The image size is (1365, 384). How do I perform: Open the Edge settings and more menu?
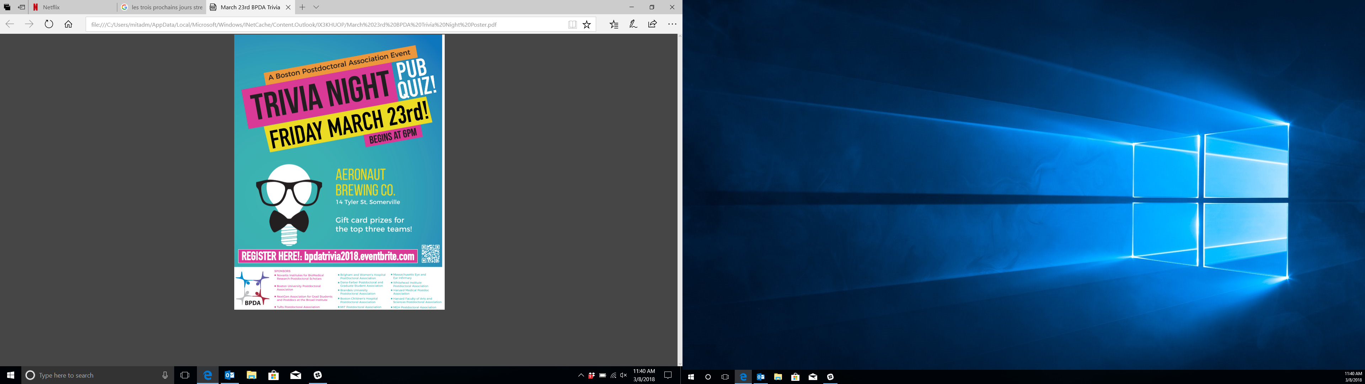[x=672, y=24]
